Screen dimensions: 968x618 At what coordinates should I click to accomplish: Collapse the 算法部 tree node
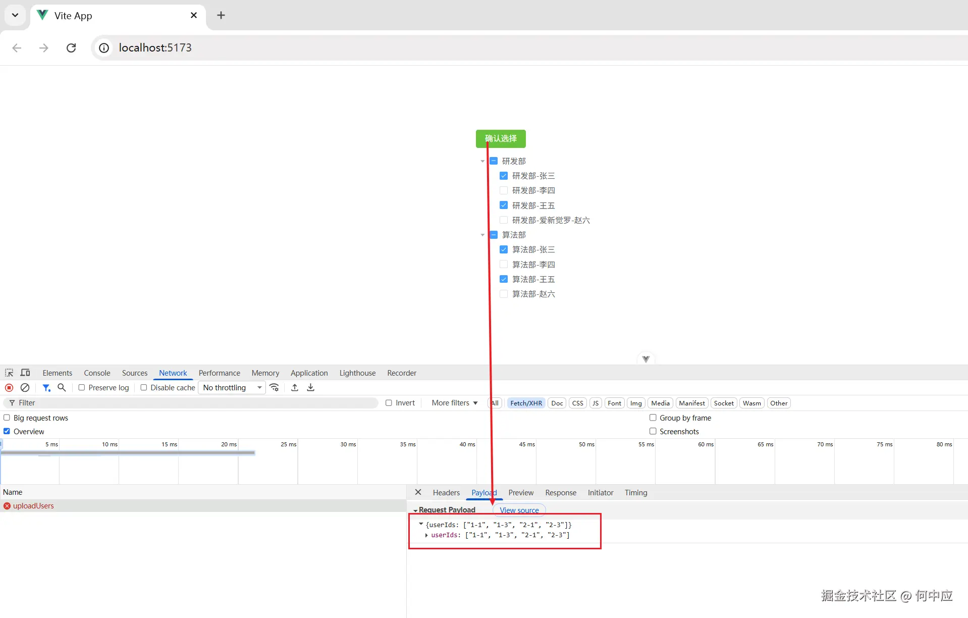coord(482,235)
